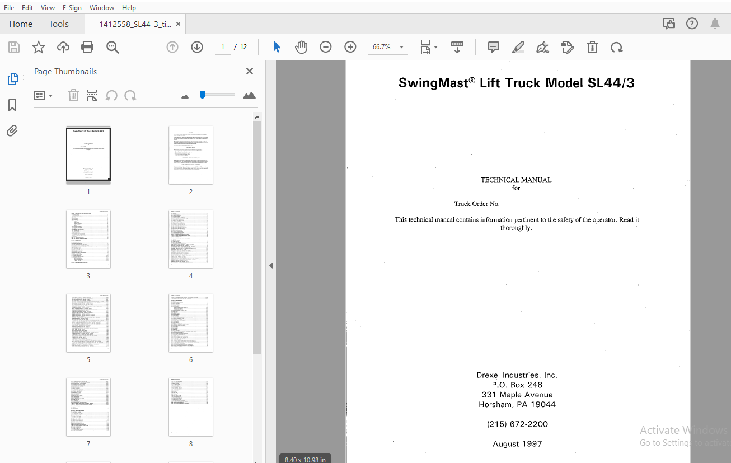Rotate thumbnail counterclockwise
The image size is (731, 463).
click(x=111, y=95)
